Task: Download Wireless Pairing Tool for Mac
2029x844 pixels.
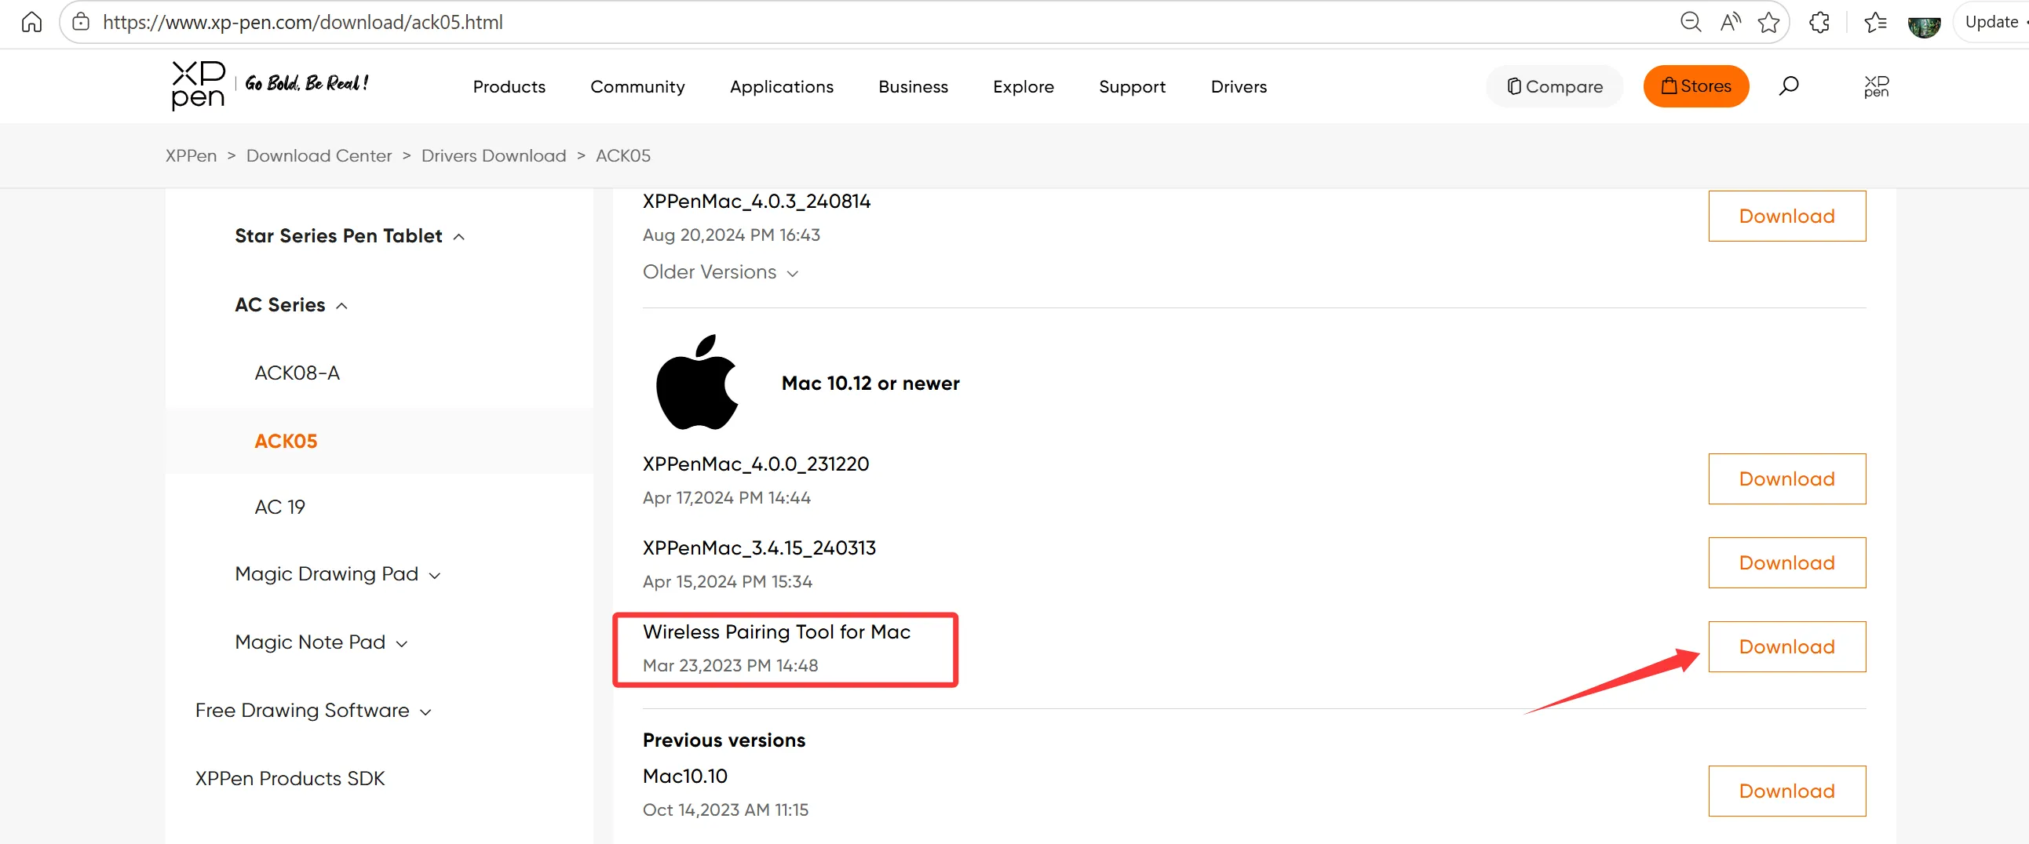Action: [1786, 646]
